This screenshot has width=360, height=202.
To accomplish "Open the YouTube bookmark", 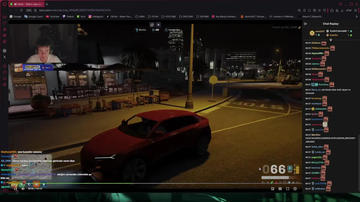I will (x=53, y=17).
